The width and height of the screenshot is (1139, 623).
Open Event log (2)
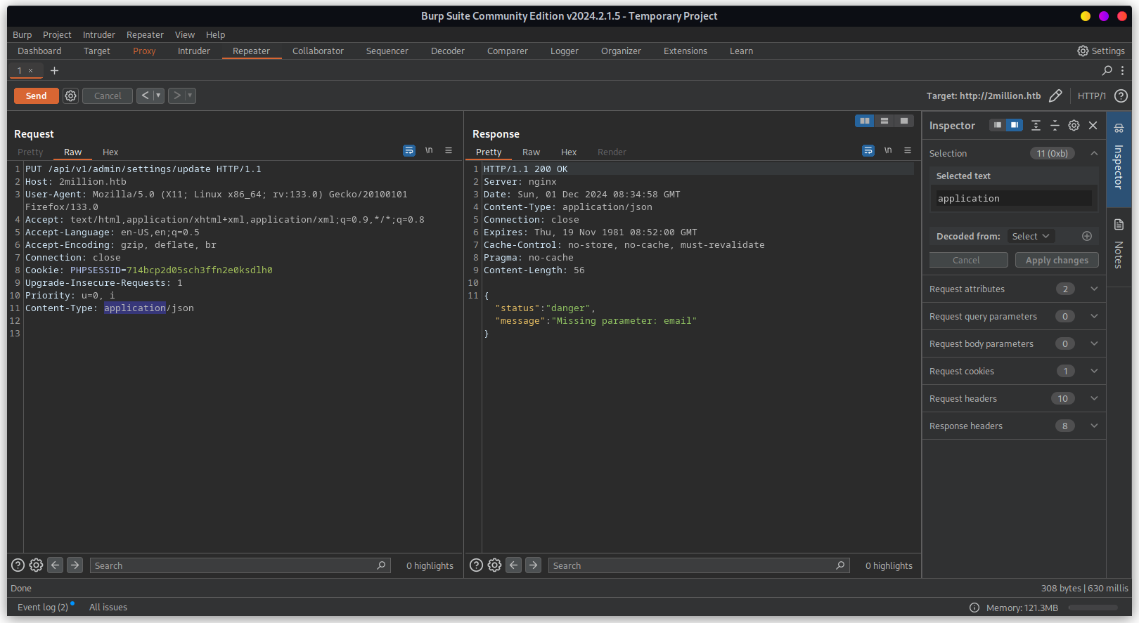pyautogui.click(x=43, y=608)
